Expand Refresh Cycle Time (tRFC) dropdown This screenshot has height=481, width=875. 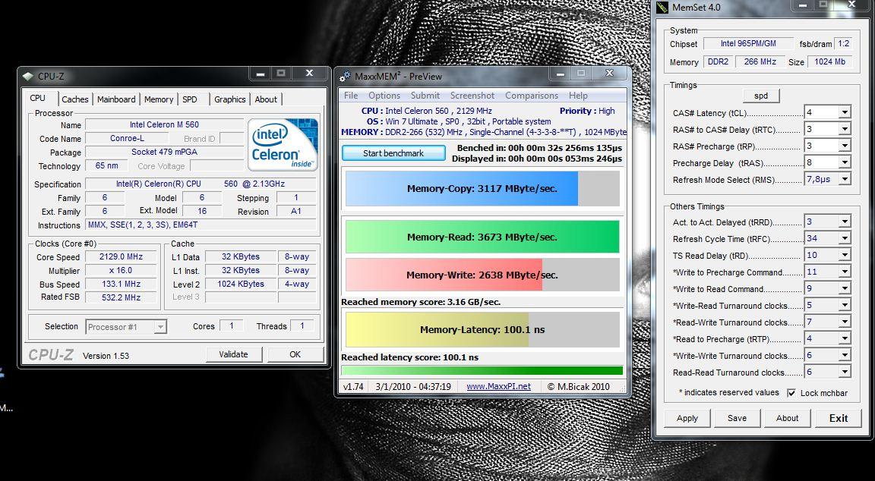pos(845,238)
